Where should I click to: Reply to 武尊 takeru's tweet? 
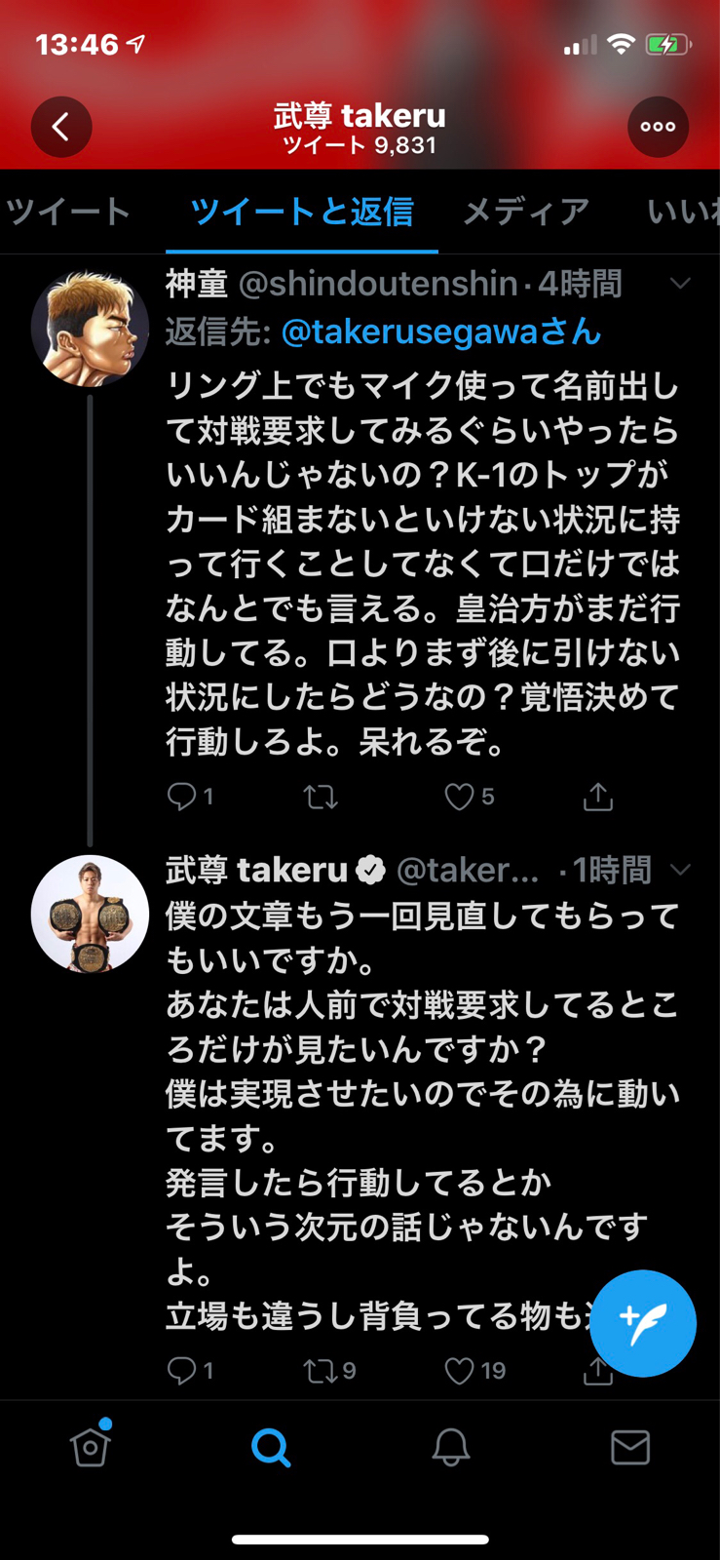tap(181, 1371)
